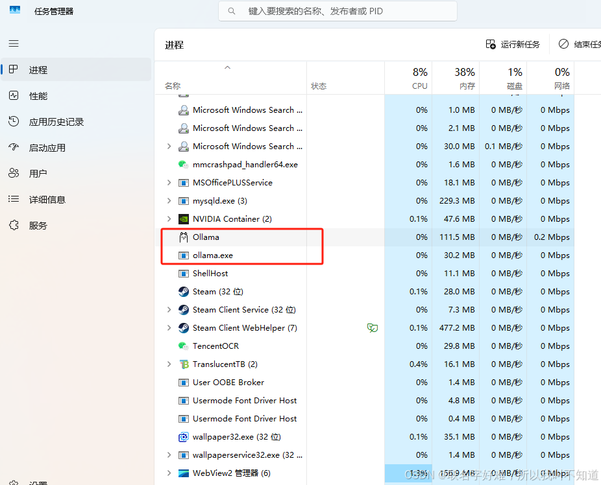This screenshot has height=485, width=601.
Task: Expand the Steam Client Service group
Action: pyautogui.click(x=169, y=310)
